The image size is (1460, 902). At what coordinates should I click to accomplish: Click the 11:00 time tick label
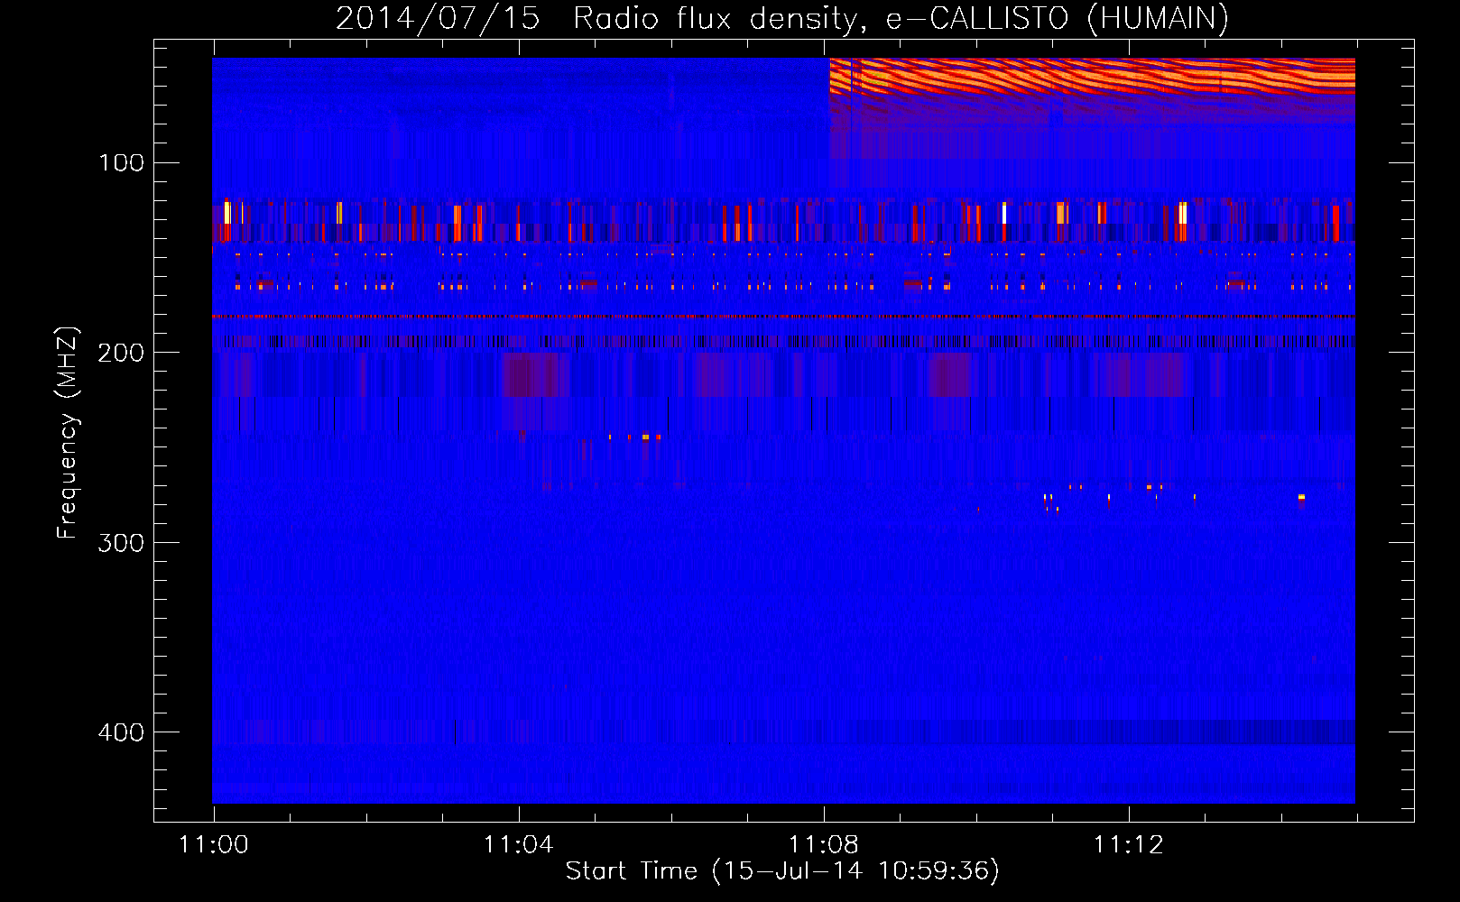click(x=214, y=845)
